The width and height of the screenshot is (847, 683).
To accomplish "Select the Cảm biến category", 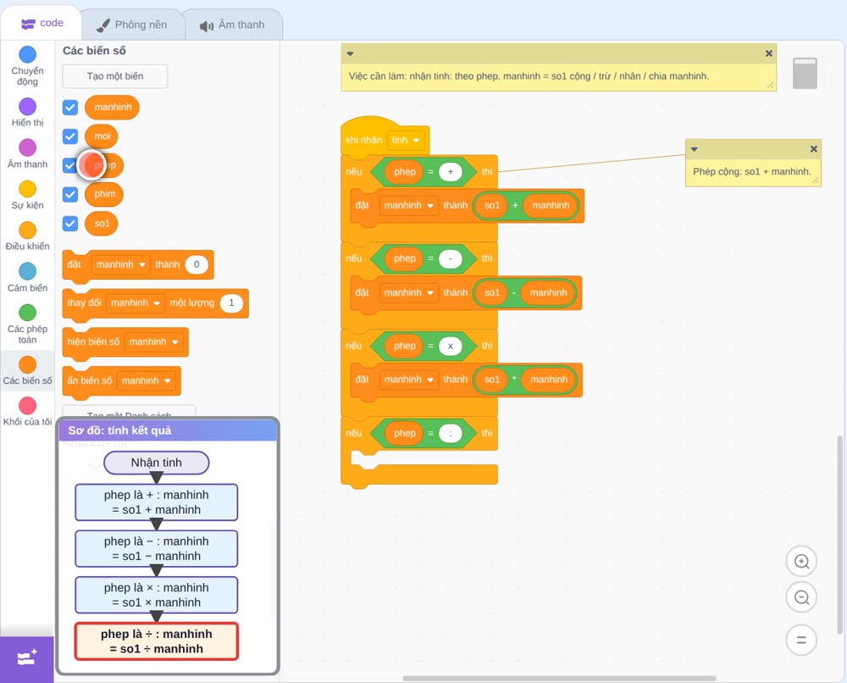I will click(27, 278).
